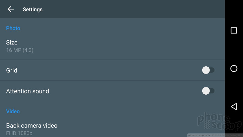Turn on the Attention sound switch
Screen dimensions: 243x137
click(208, 91)
